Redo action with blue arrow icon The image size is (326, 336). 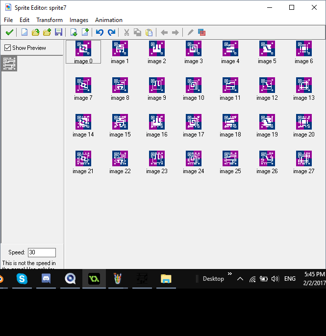(111, 33)
